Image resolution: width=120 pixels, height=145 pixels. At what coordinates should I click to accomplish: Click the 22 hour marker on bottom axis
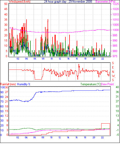(x=102, y=138)
